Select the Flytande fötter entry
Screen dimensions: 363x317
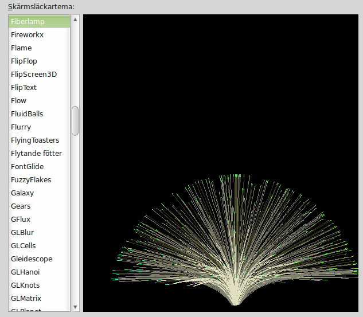click(x=39, y=154)
